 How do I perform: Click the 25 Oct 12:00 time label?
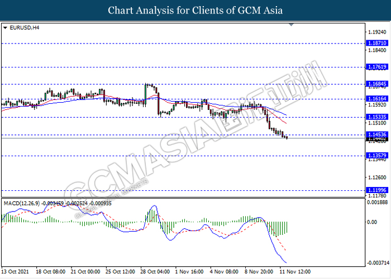[120, 272]
